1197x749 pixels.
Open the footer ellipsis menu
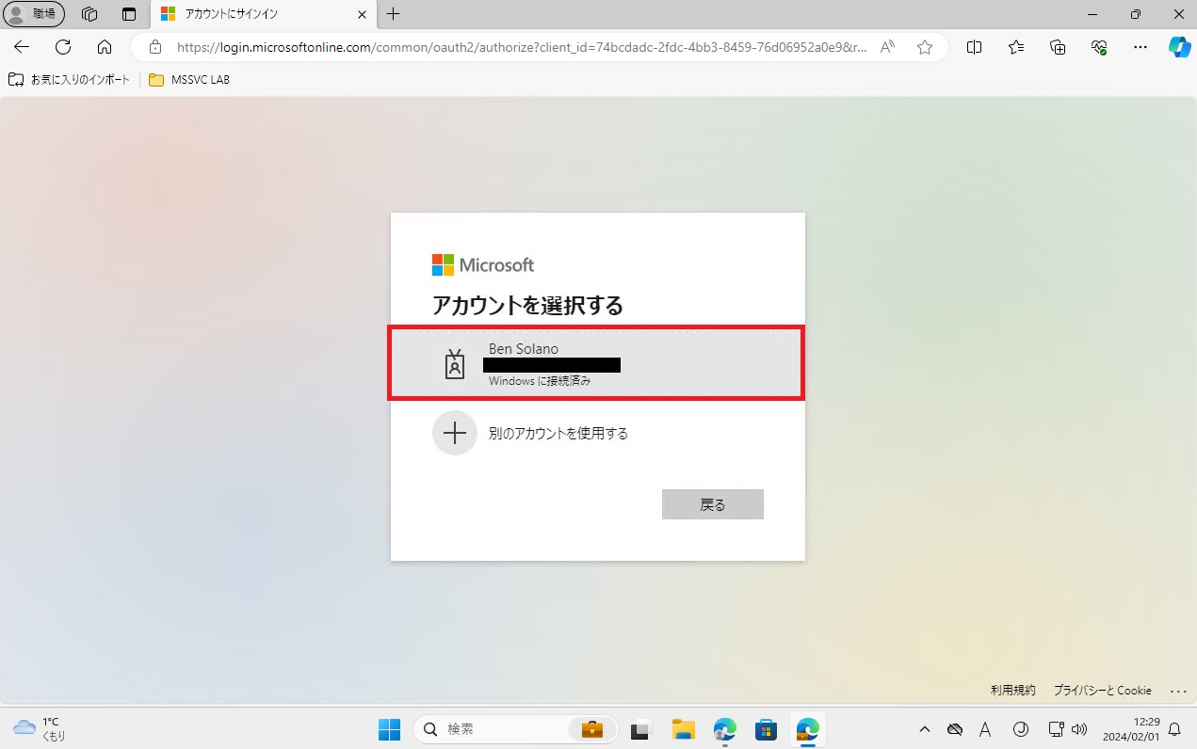(1178, 691)
